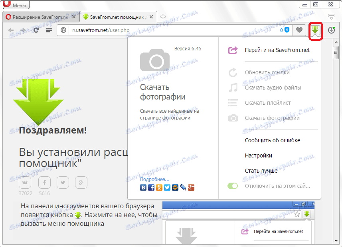Click the blue blocker badge in address bar
Viewport: 342px width, 247px height.
click(x=286, y=30)
